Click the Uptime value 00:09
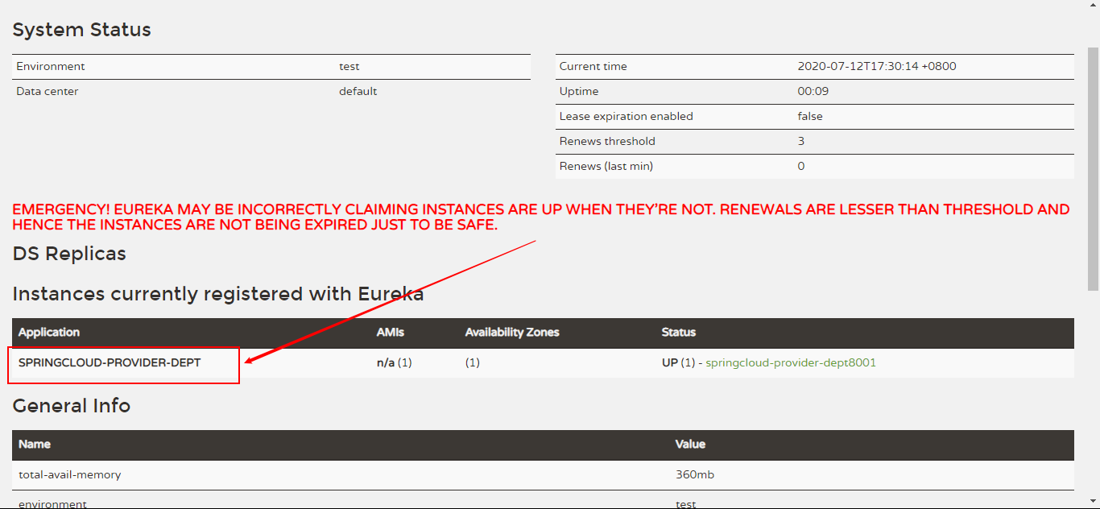The height and width of the screenshot is (509, 1100). tap(813, 91)
